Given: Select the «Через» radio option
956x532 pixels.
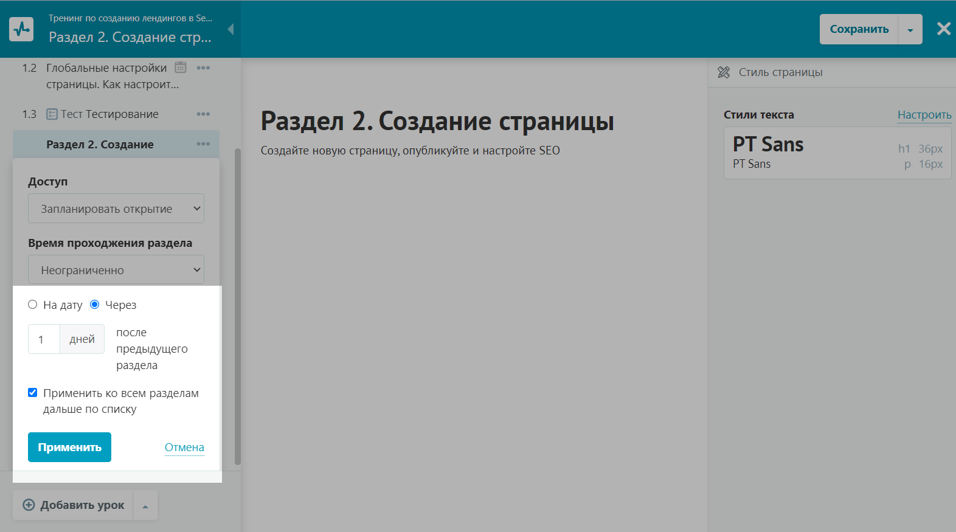Looking at the screenshot, I should (95, 305).
